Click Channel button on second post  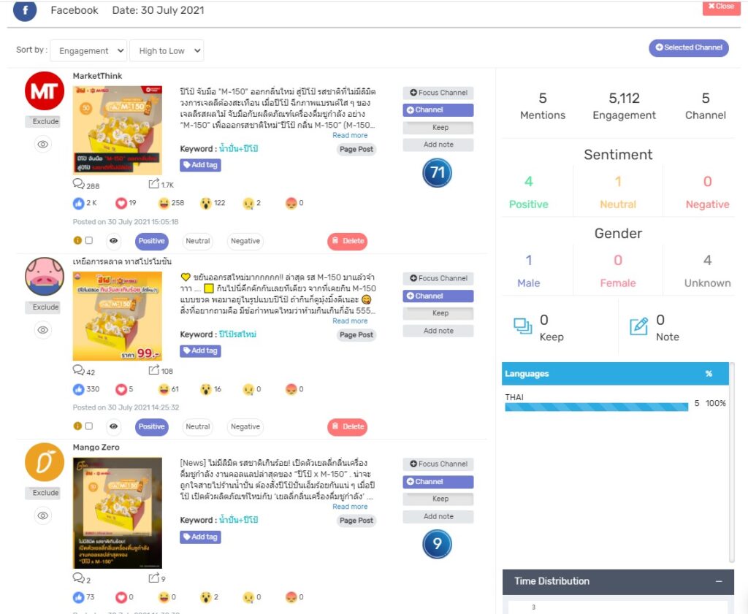tap(438, 296)
